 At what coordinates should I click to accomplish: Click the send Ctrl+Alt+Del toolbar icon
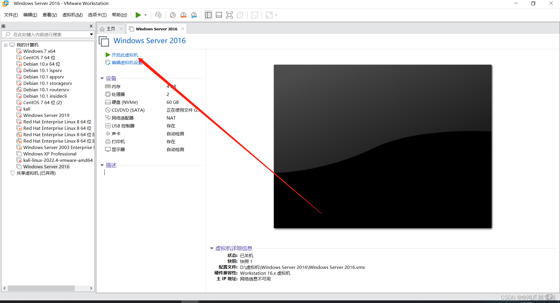(158, 15)
